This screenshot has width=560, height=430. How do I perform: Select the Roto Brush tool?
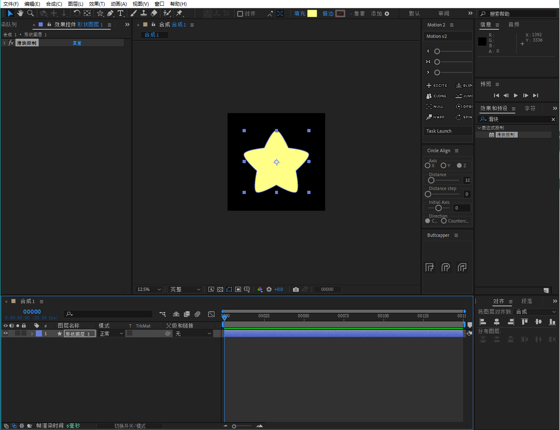click(x=167, y=13)
